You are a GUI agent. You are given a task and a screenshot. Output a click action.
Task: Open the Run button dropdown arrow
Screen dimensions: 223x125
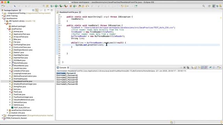point(58,6)
